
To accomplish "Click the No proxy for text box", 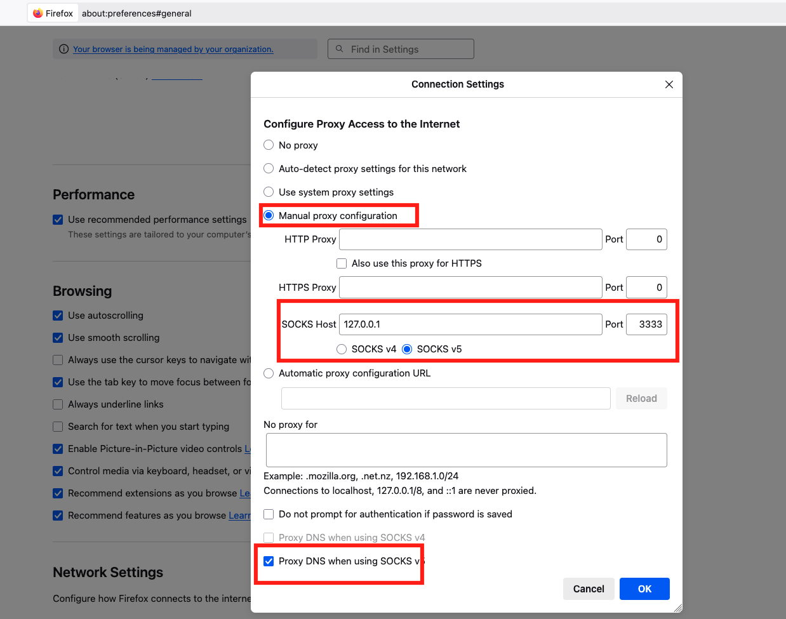I will pyautogui.click(x=466, y=449).
